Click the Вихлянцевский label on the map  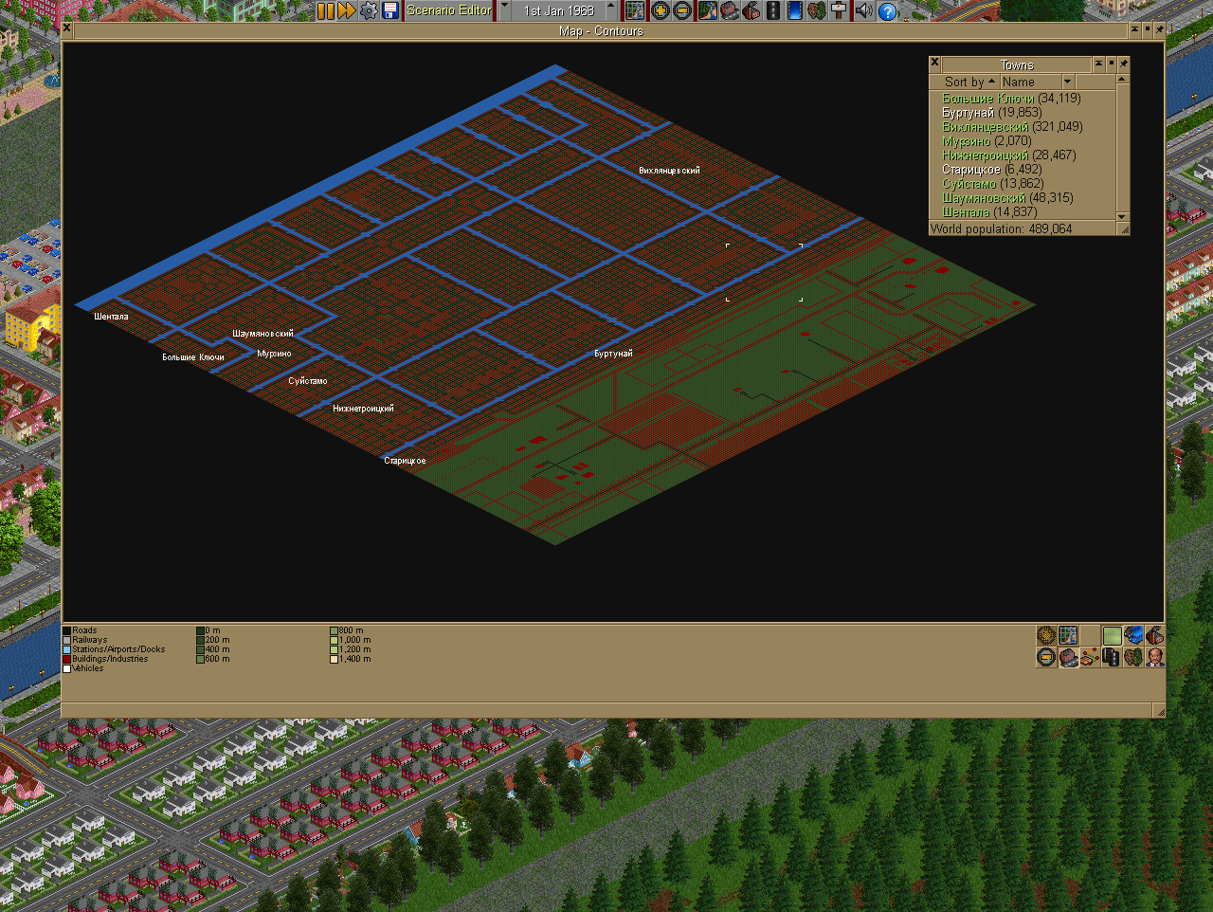[669, 171]
